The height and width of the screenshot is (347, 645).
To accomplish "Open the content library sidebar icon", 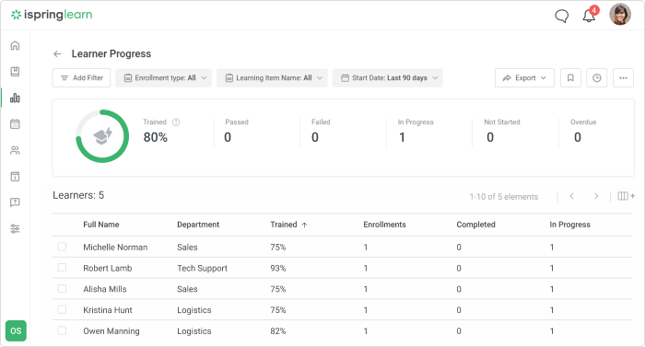I will 15,72.
